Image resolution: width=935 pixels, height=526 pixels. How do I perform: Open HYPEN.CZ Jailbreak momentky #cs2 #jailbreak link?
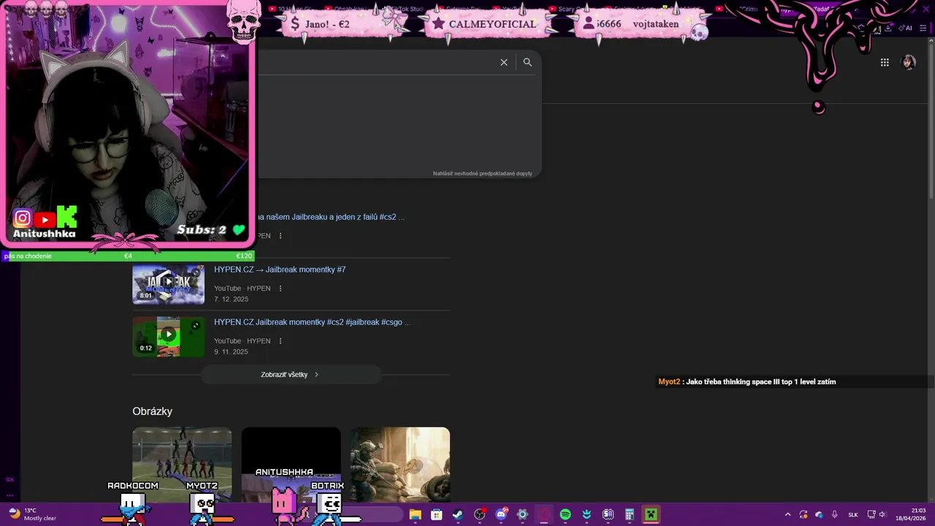click(x=312, y=322)
